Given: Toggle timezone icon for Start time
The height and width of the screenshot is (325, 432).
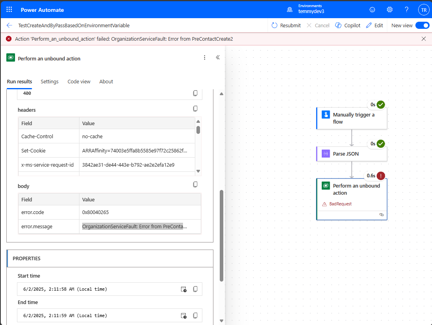Looking at the screenshot, I should click(x=183, y=289).
